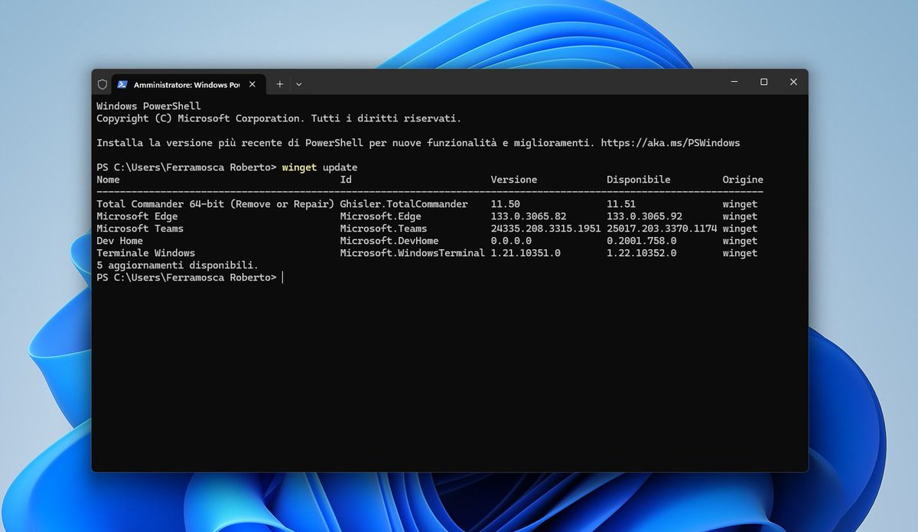Click the Microsoft Corporation copyright line
Viewport: 918px width, 532px height.
point(279,118)
